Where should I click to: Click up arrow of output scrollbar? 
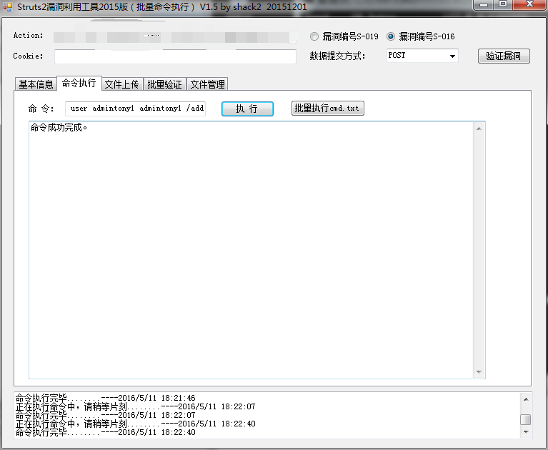[x=479, y=129]
